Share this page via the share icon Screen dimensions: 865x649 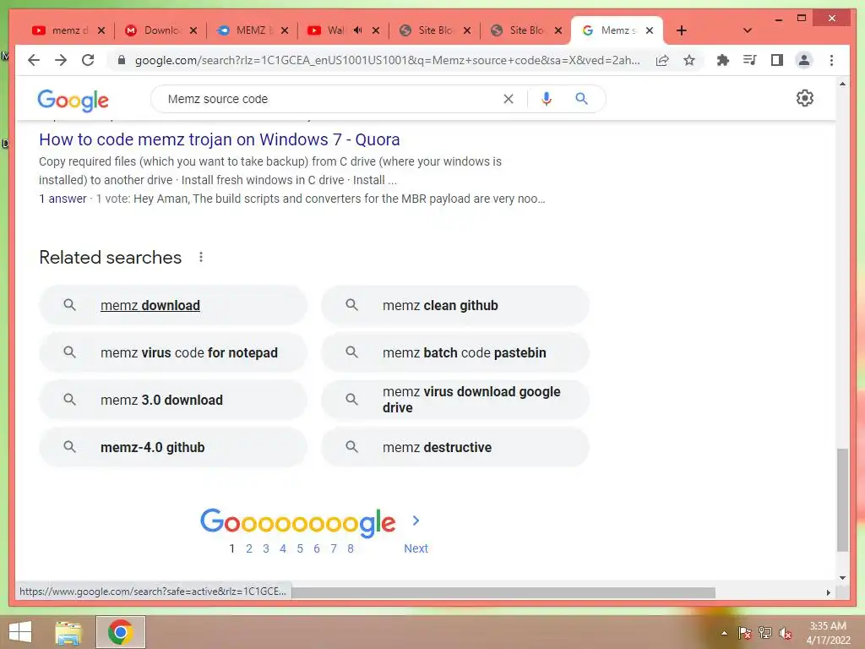tap(662, 60)
